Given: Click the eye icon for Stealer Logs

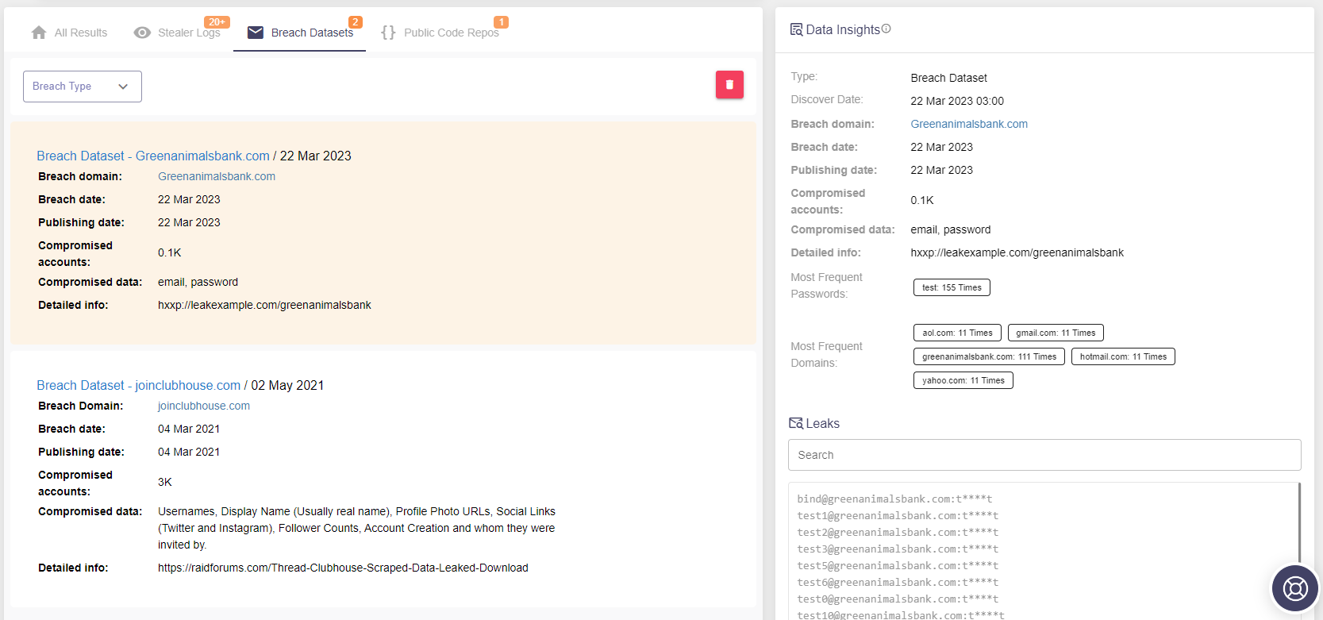Looking at the screenshot, I should 142,33.
